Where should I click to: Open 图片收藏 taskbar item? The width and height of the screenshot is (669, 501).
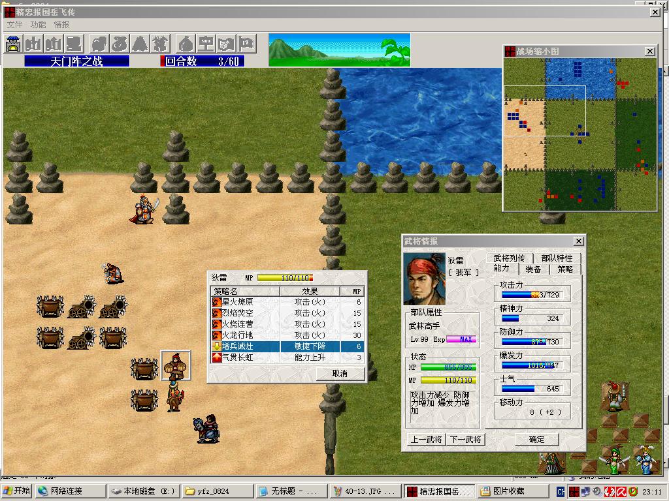tap(514, 491)
